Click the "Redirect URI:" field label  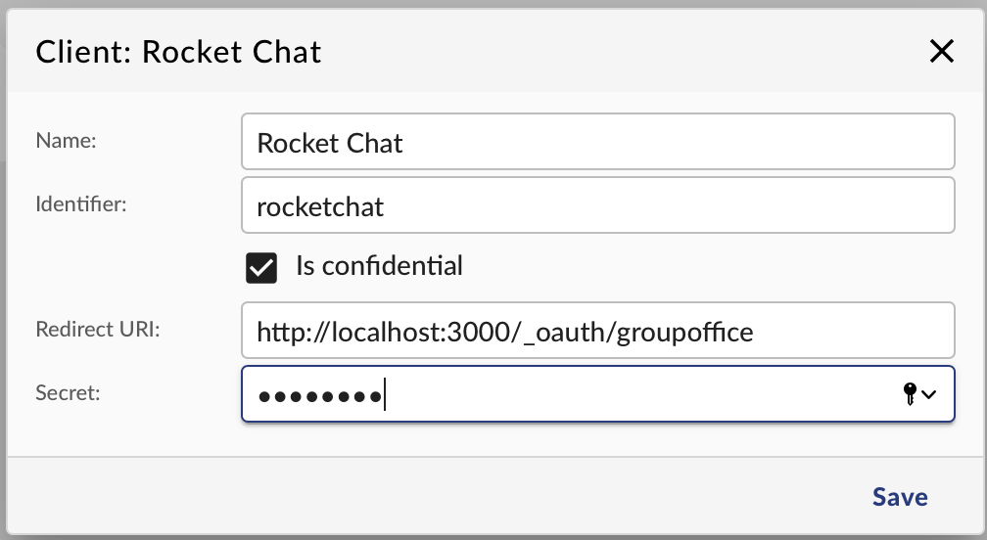98,330
